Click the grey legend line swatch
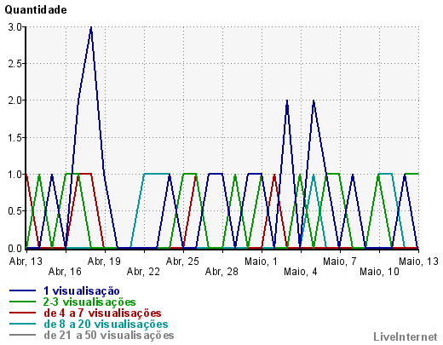 [23, 335]
